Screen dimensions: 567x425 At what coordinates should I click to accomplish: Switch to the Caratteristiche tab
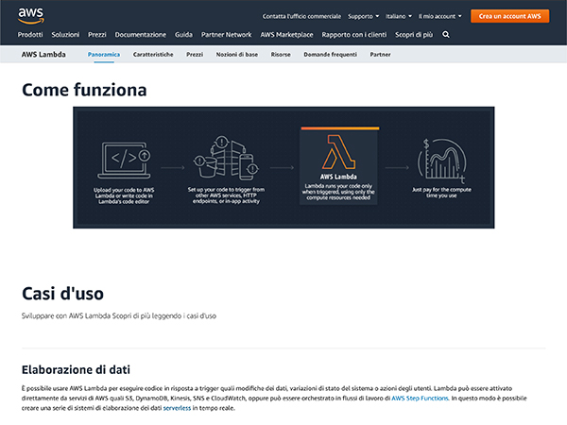(153, 55)
